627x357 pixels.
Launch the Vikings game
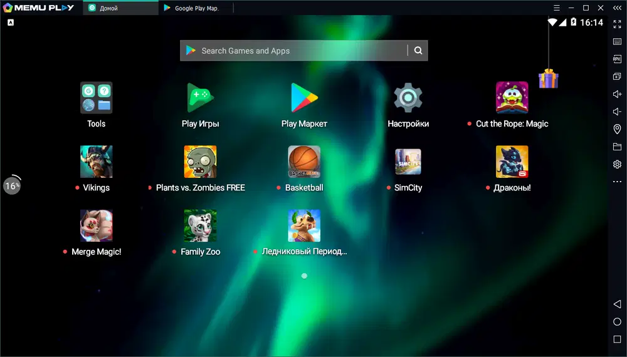pyautogui.click(x=96, y=162)
